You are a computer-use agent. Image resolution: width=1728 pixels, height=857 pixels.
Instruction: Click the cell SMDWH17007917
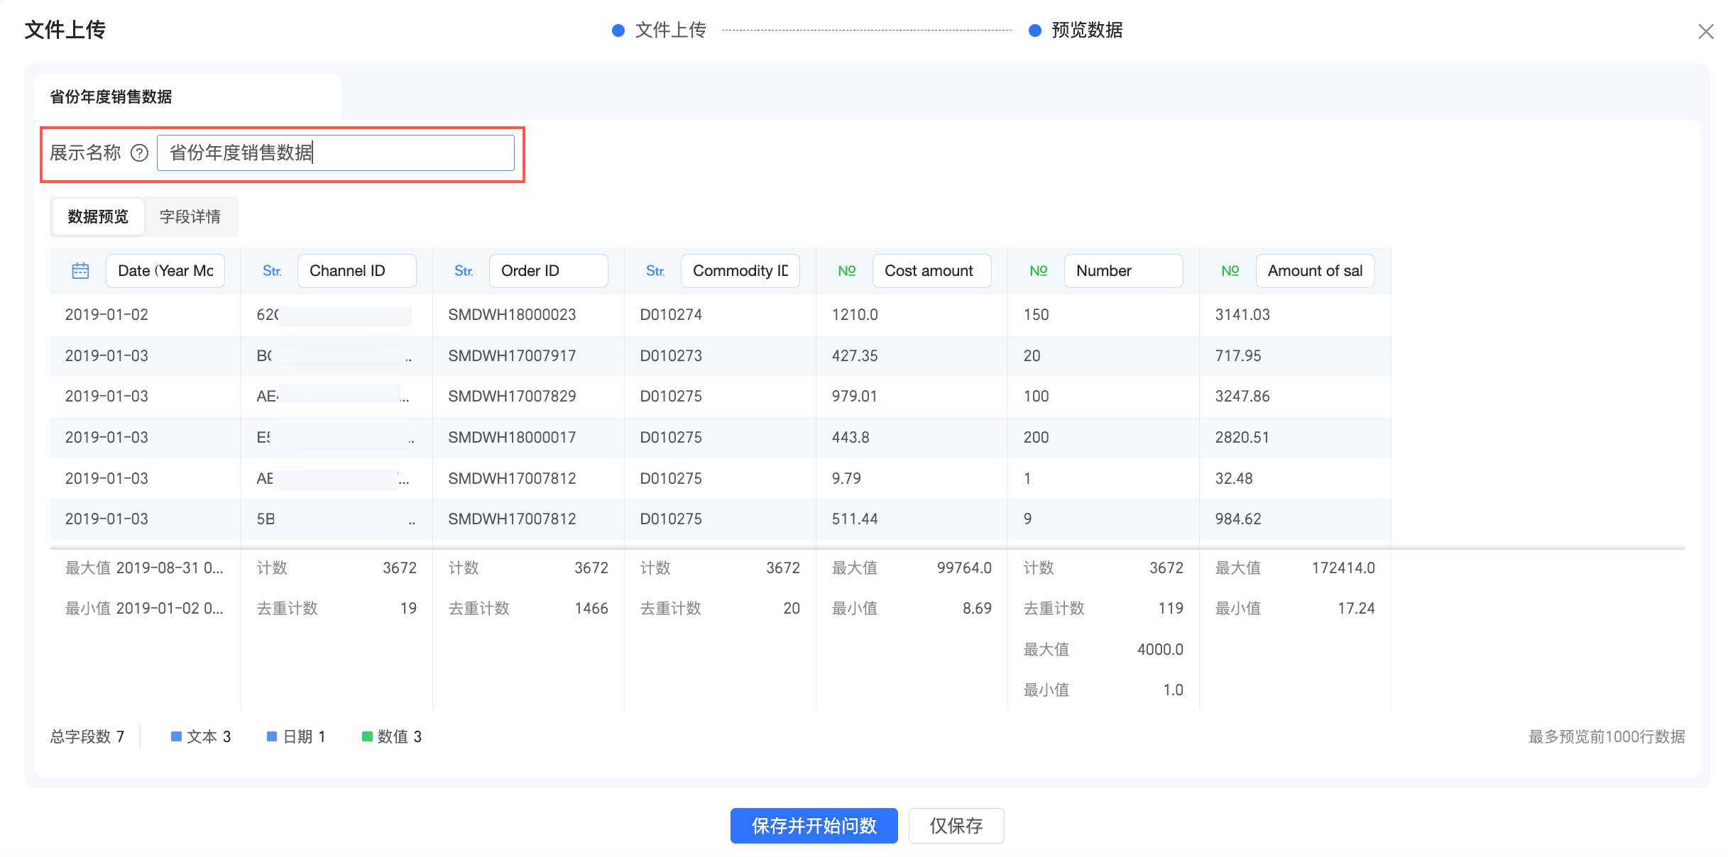(512, 356)
